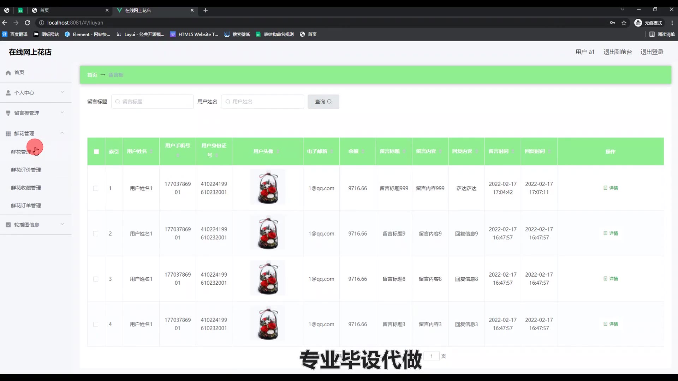This screenshot has height=381, width=678.
Task: Open the Element bookmark
Action: click(x=87, y=34)
